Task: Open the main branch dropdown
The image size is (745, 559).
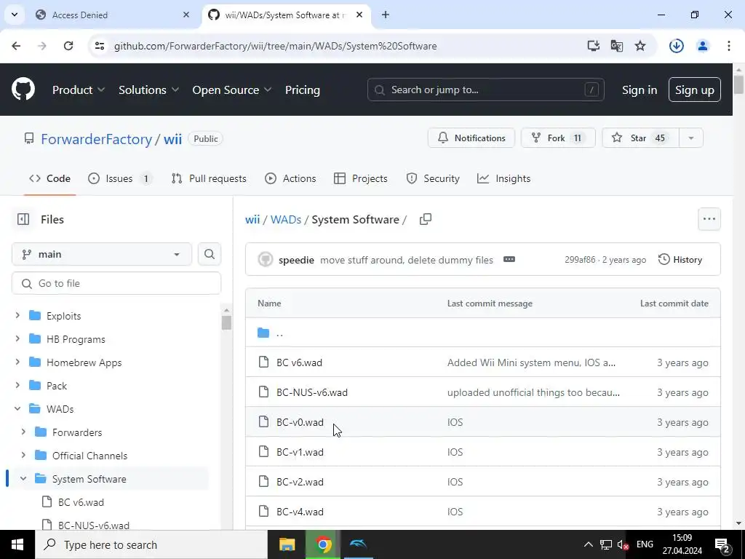Action: (x=102, y=254)
